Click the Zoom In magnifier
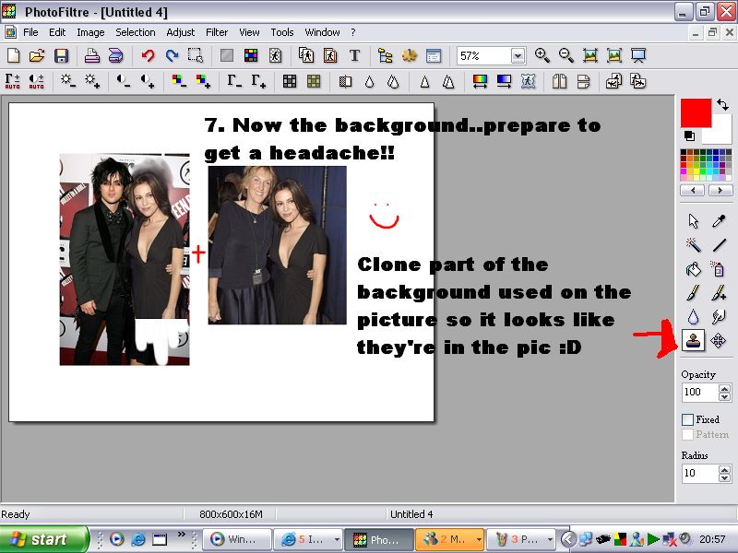The image size is (738, 553). pyautogui.click(x=542, y=55)
